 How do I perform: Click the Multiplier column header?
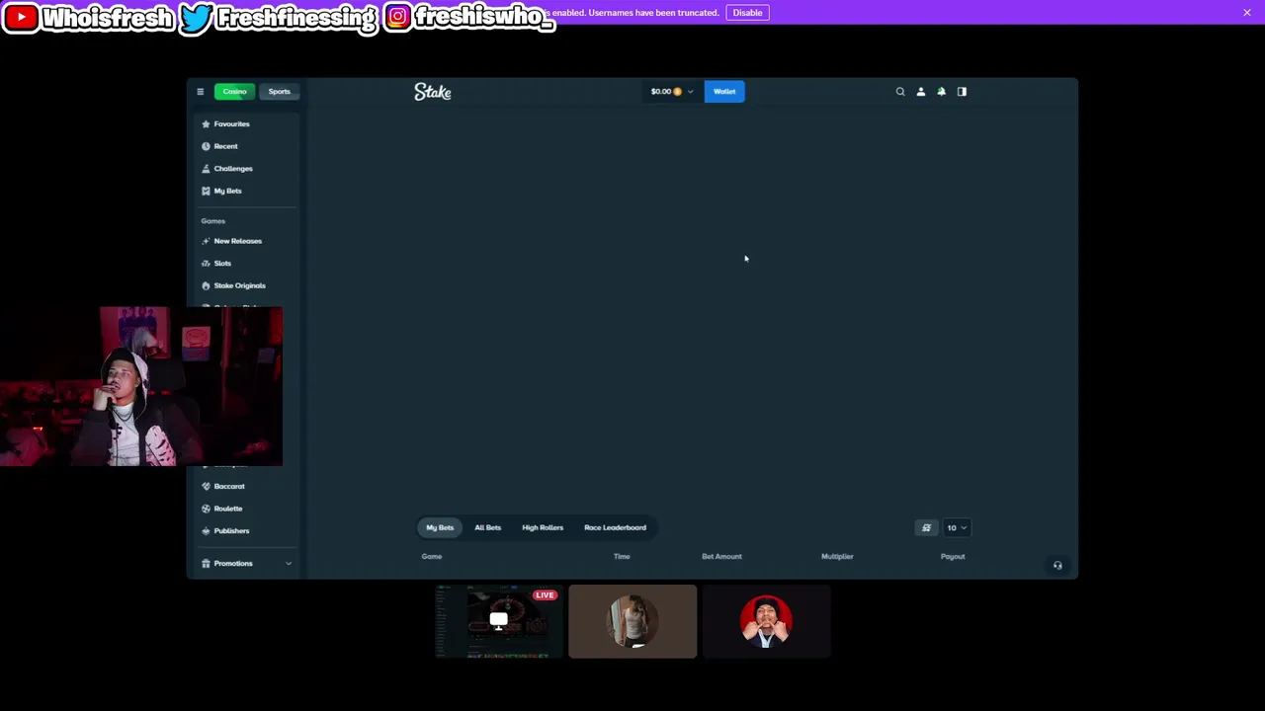click(x=837, y=556)
